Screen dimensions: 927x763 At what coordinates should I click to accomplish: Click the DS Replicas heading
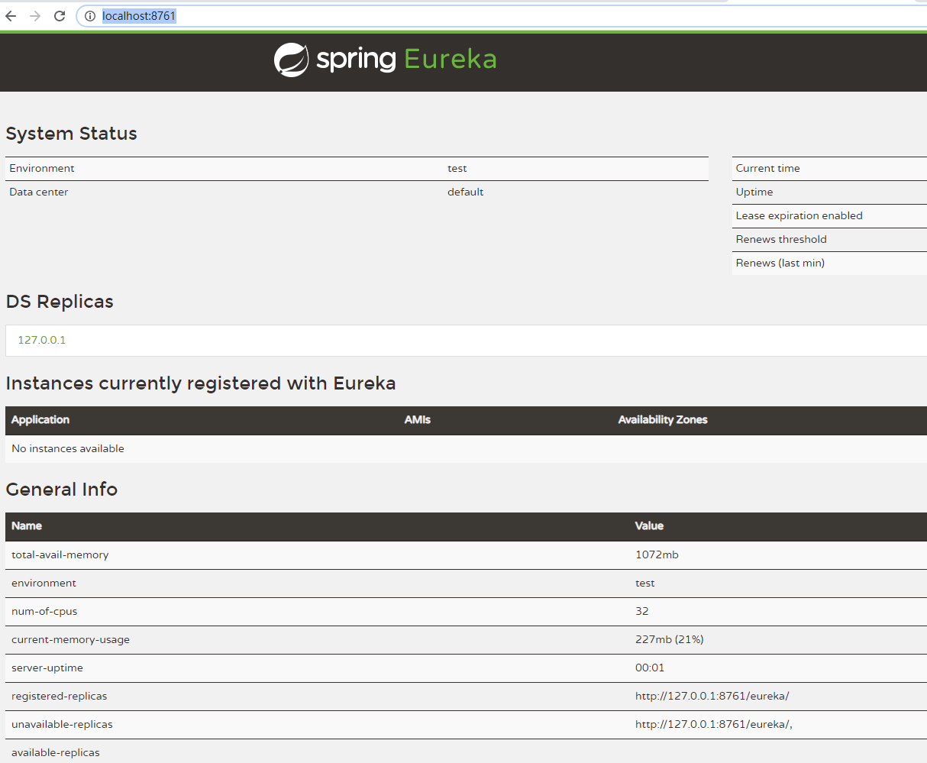60,302
